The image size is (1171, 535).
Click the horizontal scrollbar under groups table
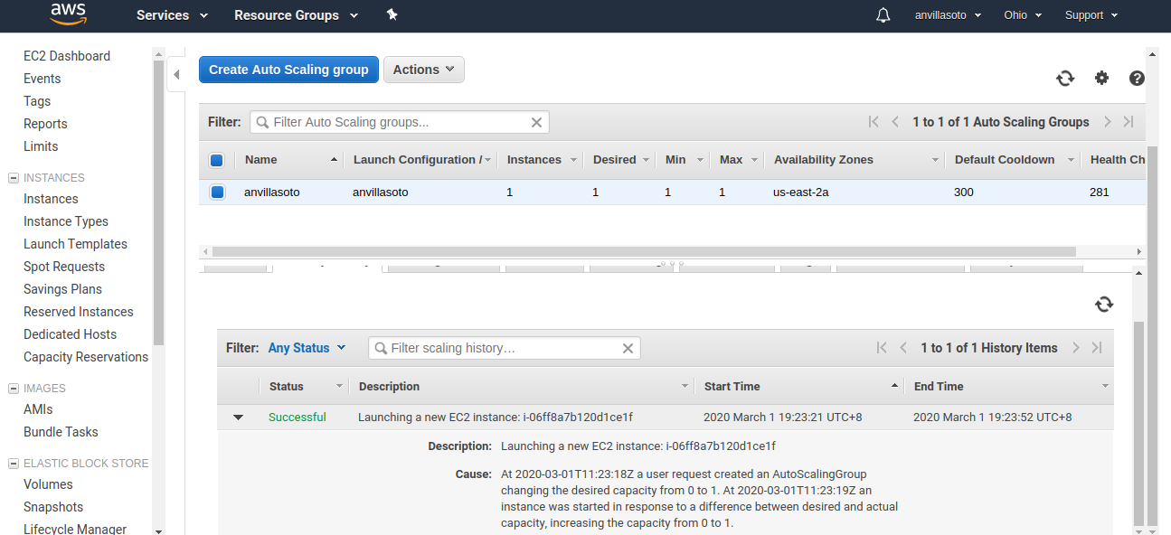(x=644, y=252)
